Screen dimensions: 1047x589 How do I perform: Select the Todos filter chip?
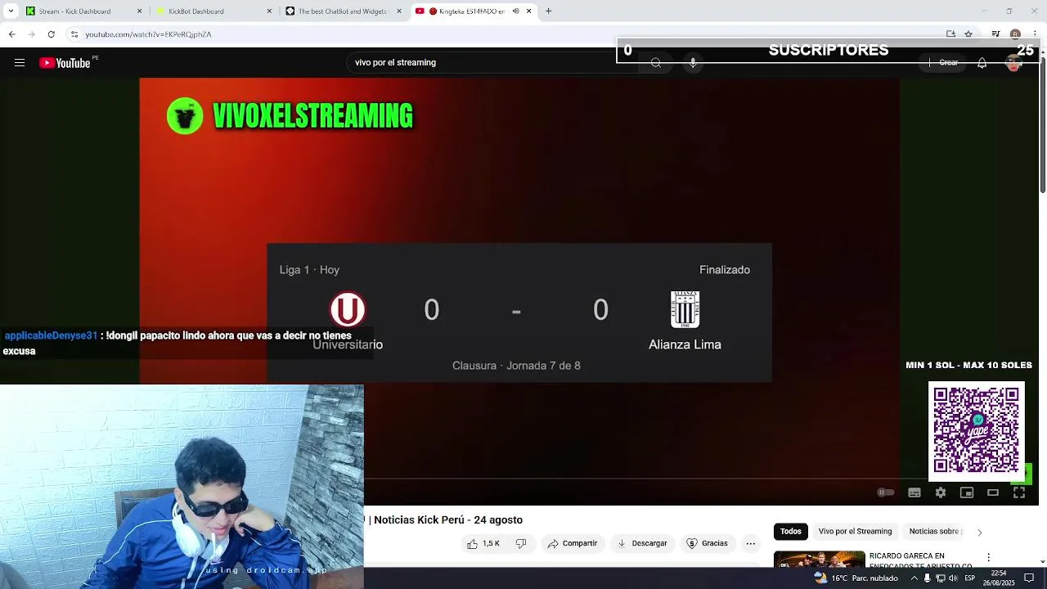(x=790, y=532)
